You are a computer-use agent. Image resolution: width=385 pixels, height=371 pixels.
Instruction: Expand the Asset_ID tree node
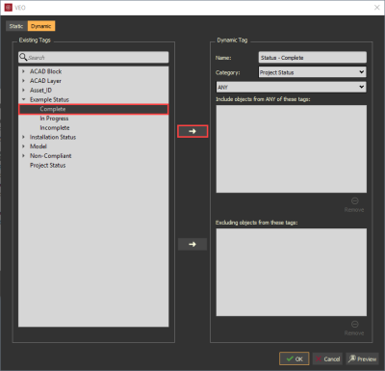pos(23,90)
